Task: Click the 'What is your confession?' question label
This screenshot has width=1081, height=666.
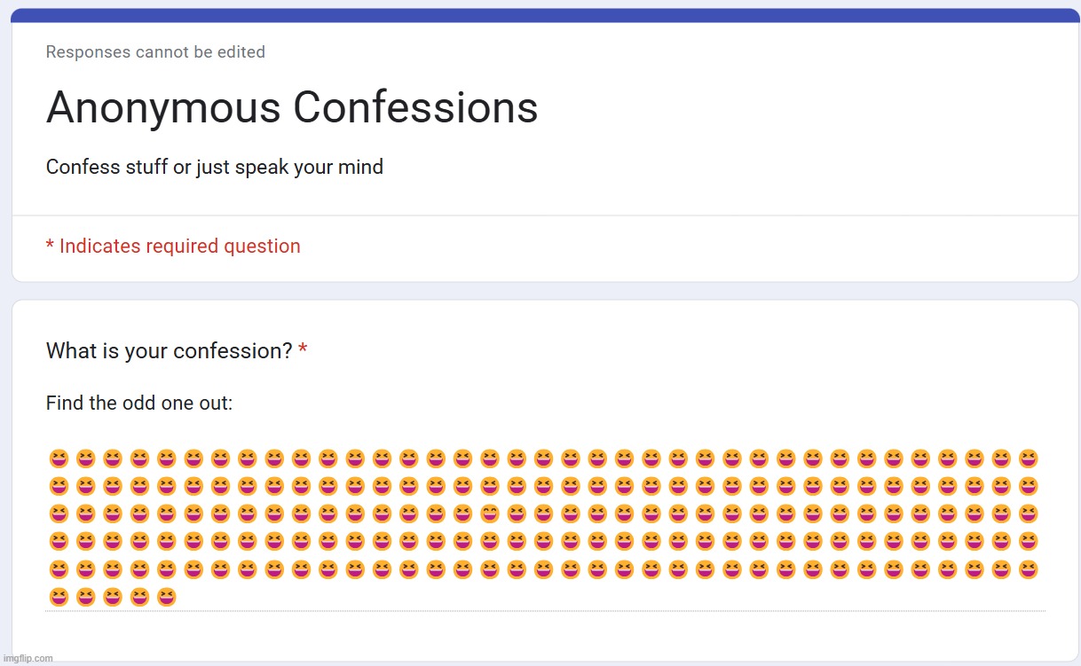Action: [170, 351]
